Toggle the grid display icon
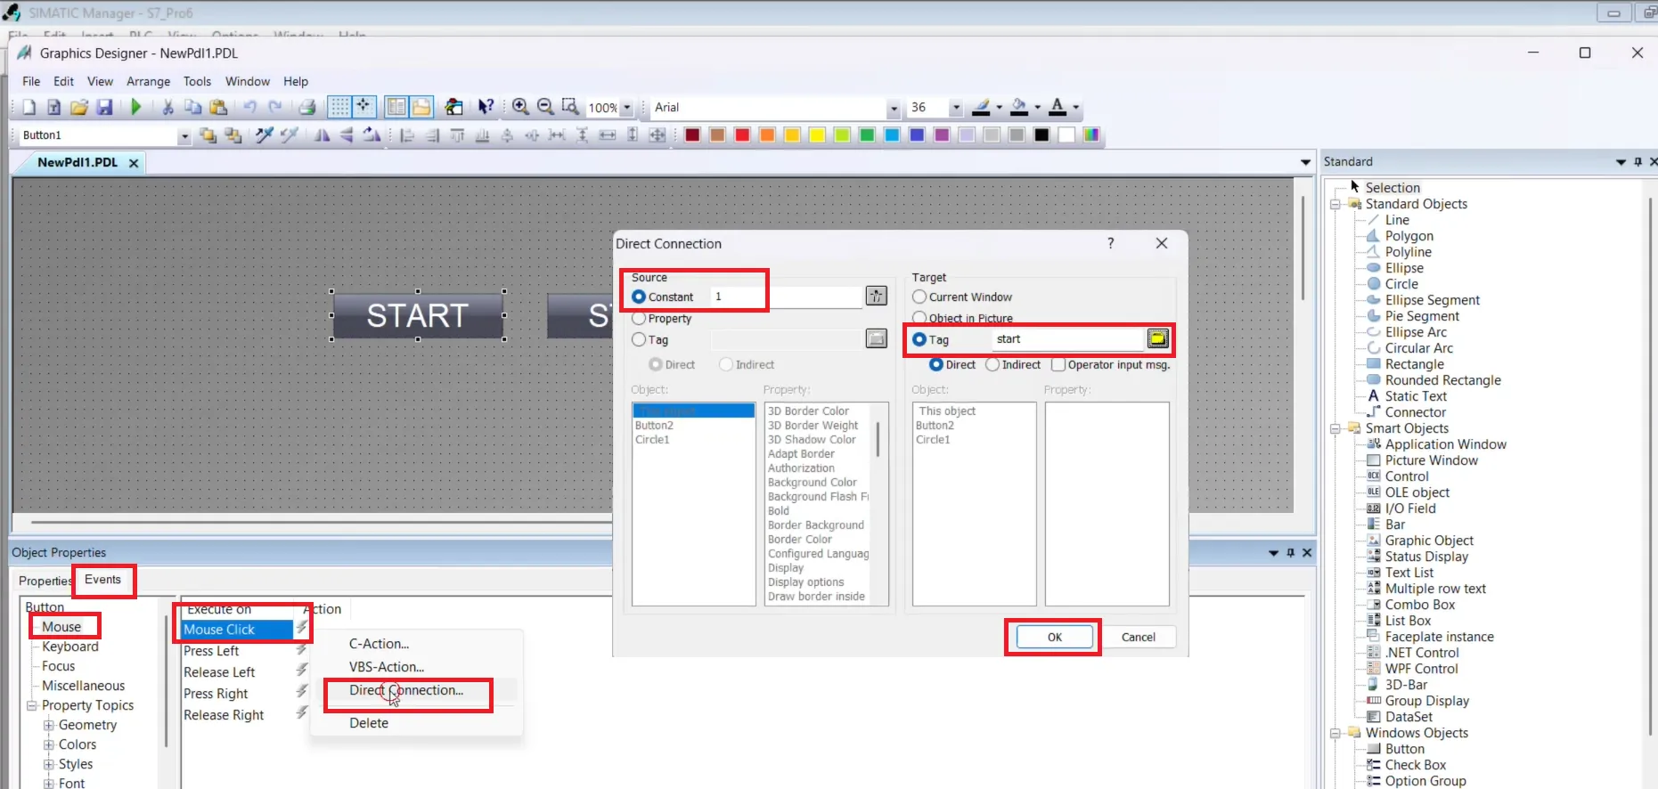The width and height of the screenshot is (1658, 789). [339, 107]
